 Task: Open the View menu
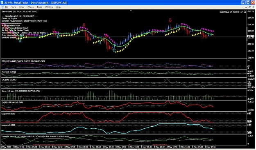coord(14,7)
